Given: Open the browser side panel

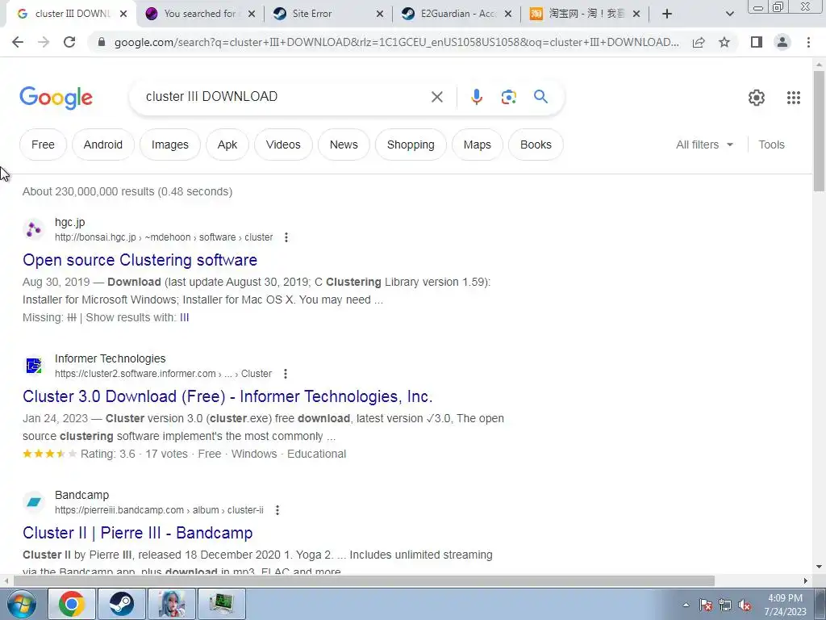Looking at the screenshot, I should (757, 42).
